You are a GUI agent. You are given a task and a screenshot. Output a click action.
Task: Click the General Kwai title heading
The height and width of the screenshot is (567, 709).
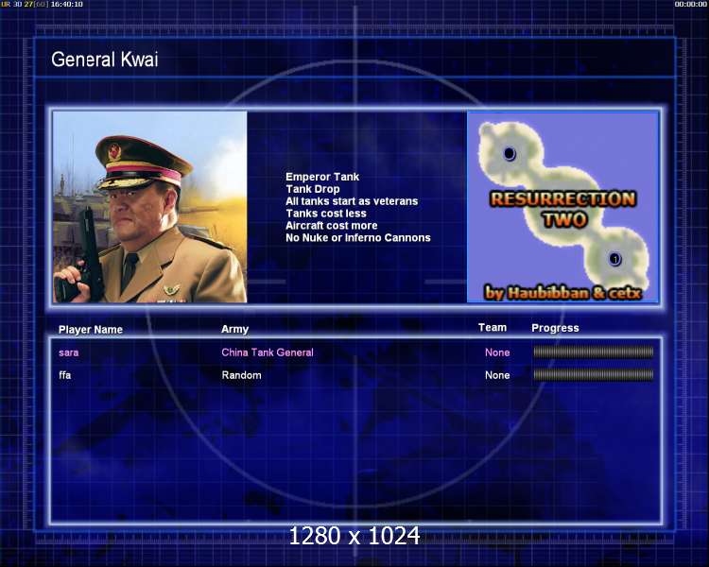(x=104, y=60)
